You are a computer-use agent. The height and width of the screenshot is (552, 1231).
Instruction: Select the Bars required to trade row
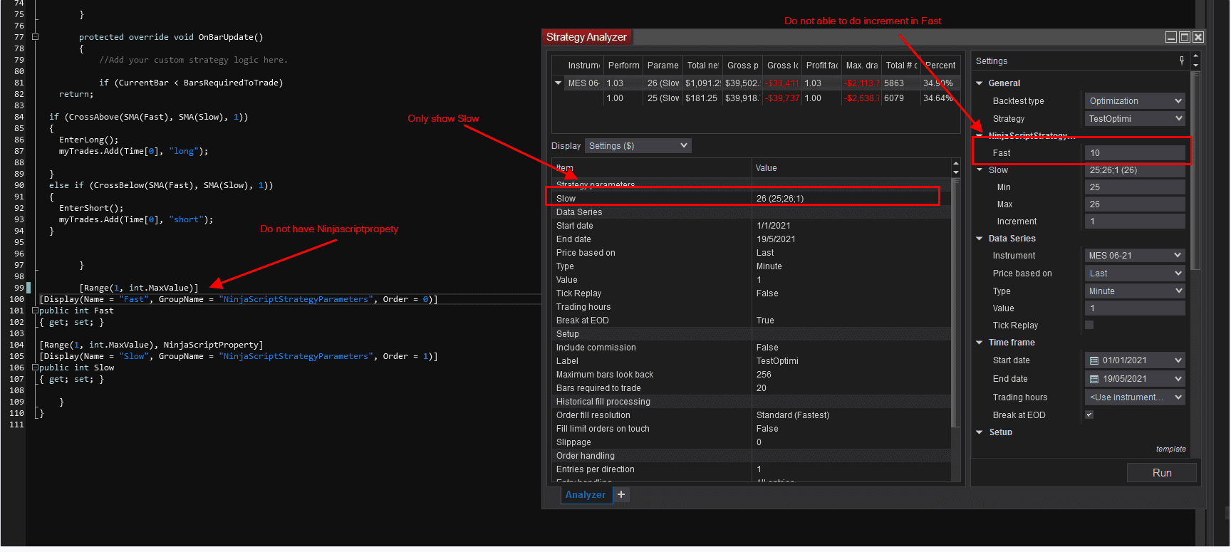[x=751, y=388]
